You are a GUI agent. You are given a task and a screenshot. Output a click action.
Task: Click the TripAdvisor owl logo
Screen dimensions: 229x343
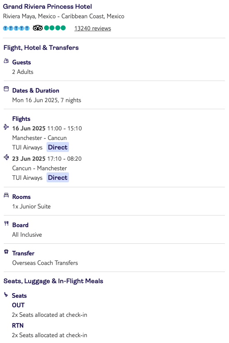point(38,28)
